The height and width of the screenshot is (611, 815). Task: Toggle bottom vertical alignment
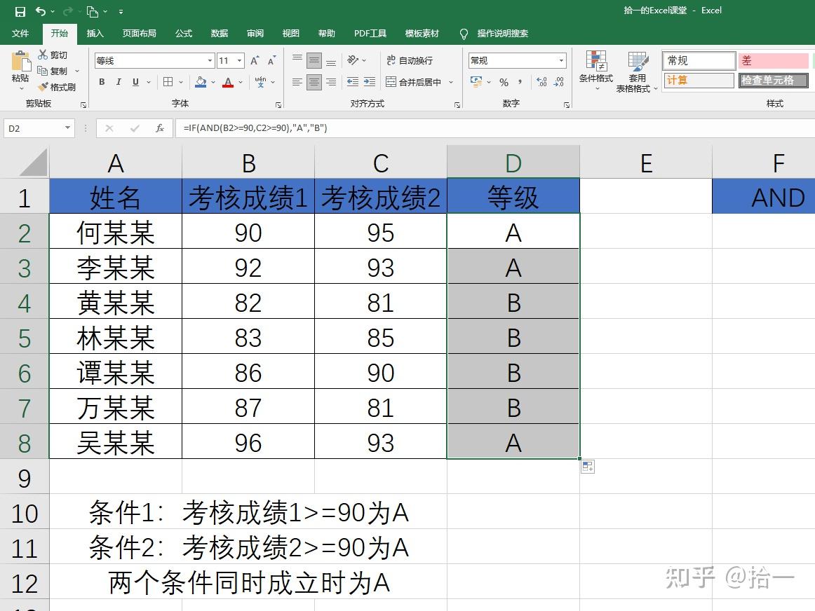click(331, 61)
